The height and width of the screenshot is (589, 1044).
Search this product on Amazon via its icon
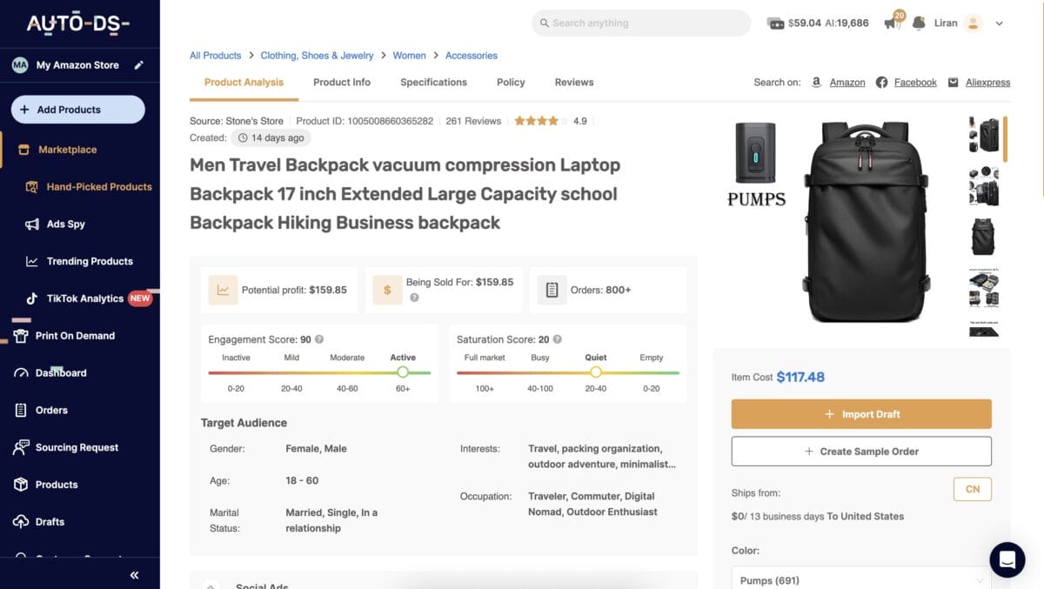(816, 82)
